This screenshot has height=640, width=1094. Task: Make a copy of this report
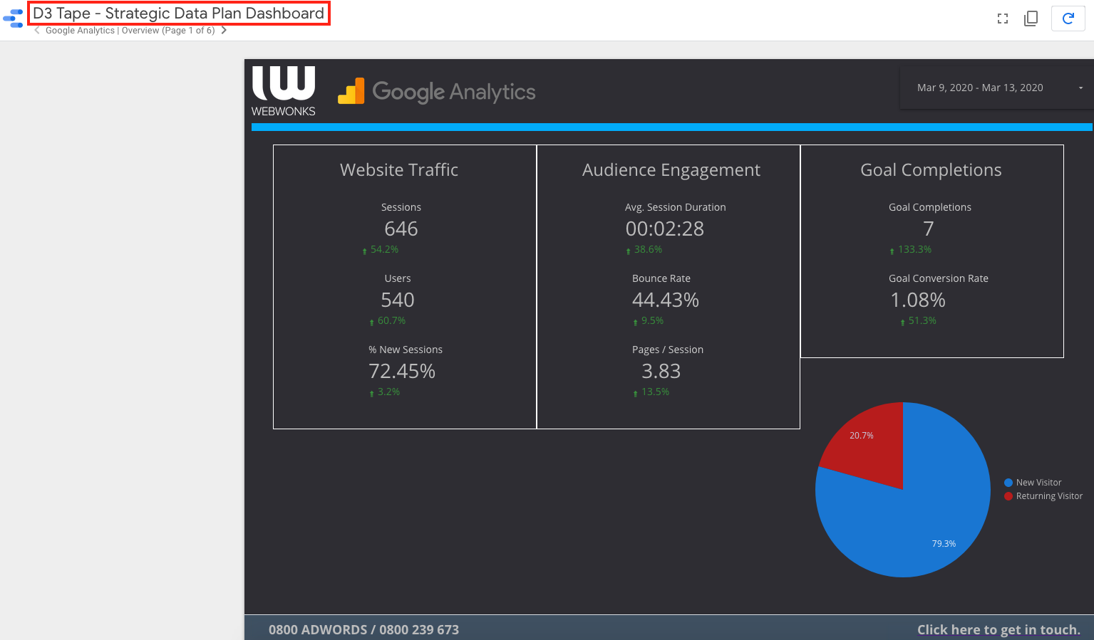click(1031, 19)
